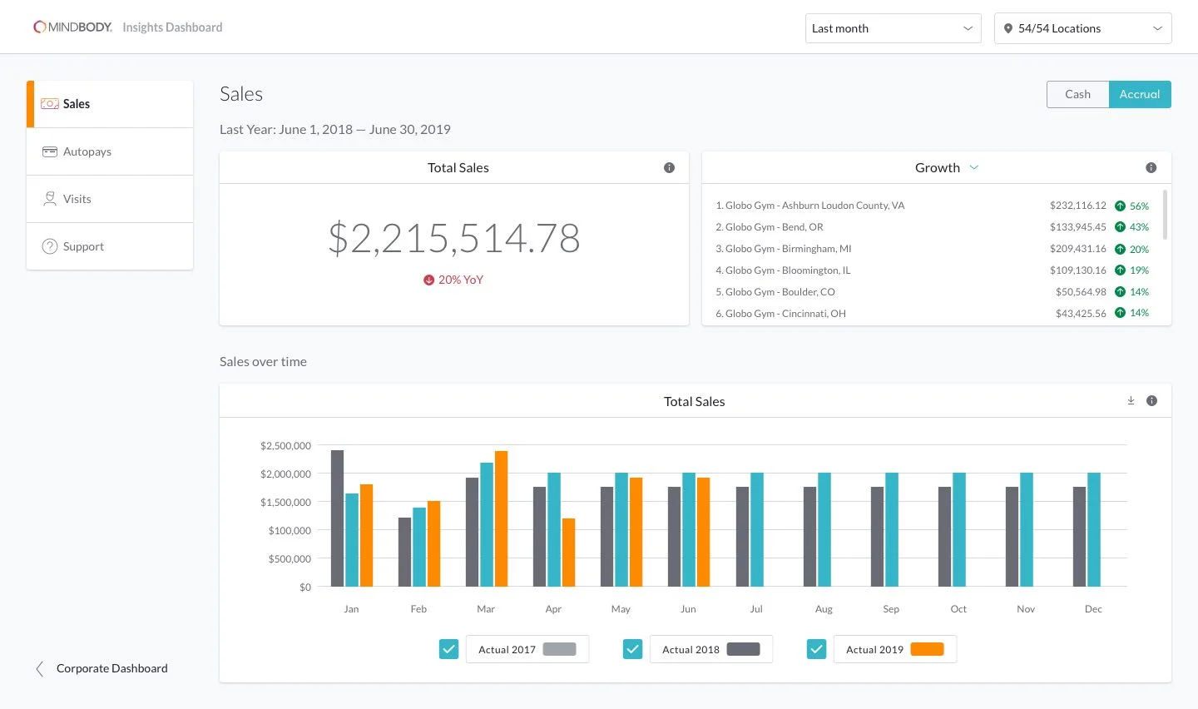Switch to Accrual view
Screen dimensions: 1198x709
[x=1140, y=94]
